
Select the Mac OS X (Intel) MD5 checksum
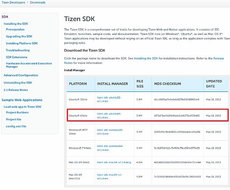[x=177, y=162]
